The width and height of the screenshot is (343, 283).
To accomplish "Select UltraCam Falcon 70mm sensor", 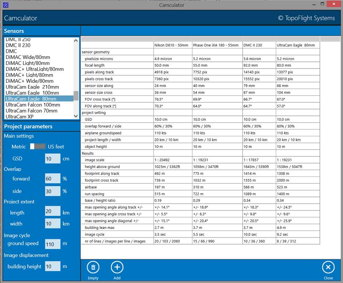I will click(31, 111).
